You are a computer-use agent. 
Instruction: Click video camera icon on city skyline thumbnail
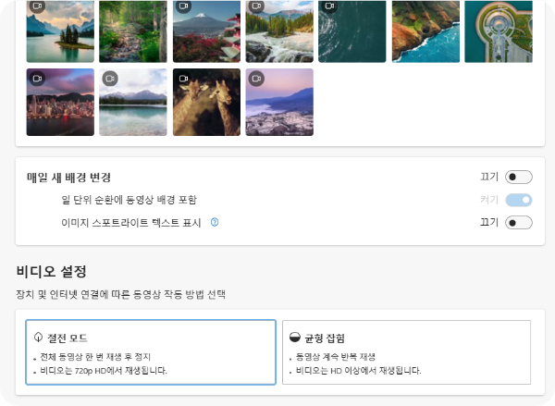tap(37, 79)
